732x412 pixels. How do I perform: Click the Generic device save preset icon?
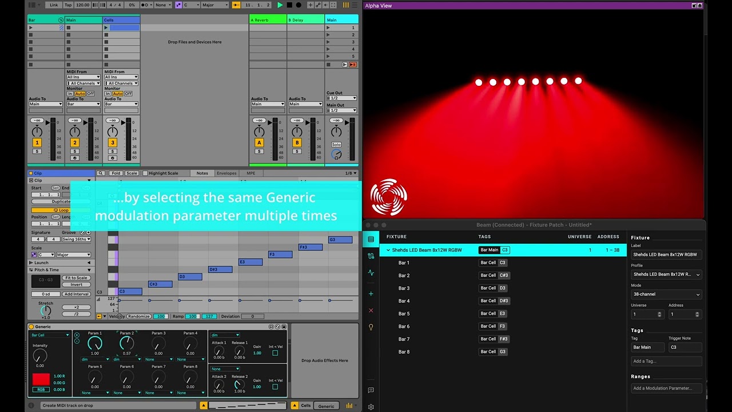tap(284, 327)
